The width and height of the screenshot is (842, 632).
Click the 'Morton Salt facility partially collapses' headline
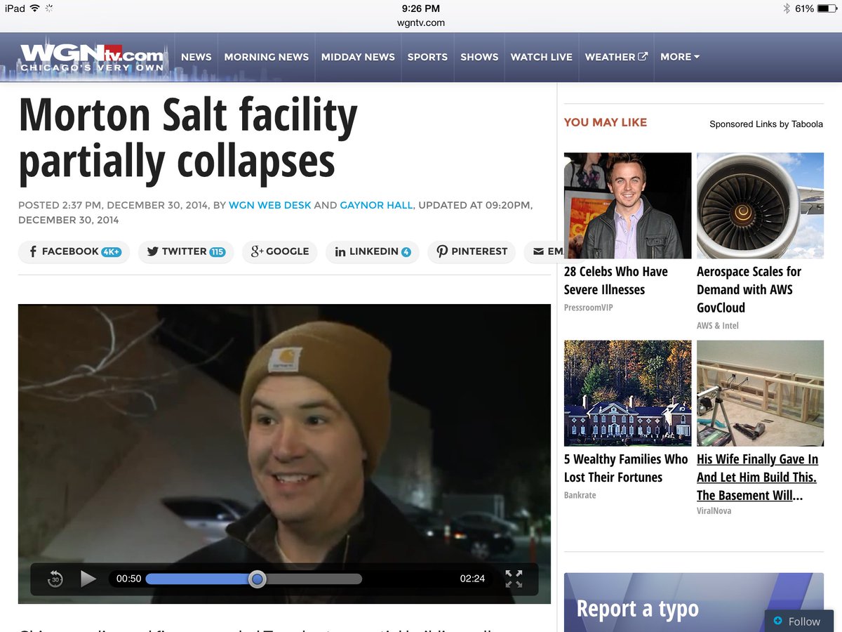click(x=188, y=138)
